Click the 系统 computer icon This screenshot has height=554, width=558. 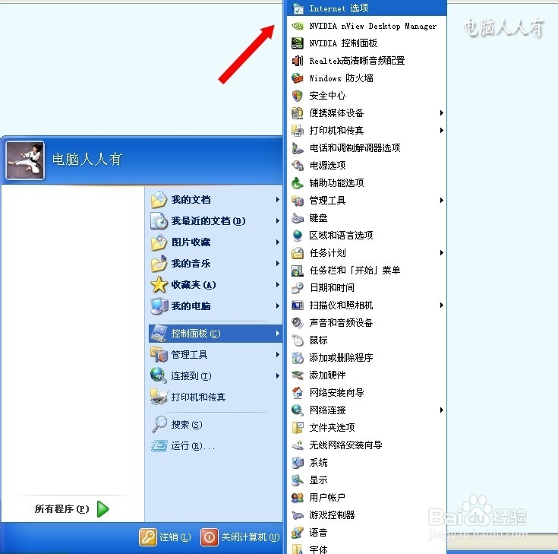coord(297,463)
